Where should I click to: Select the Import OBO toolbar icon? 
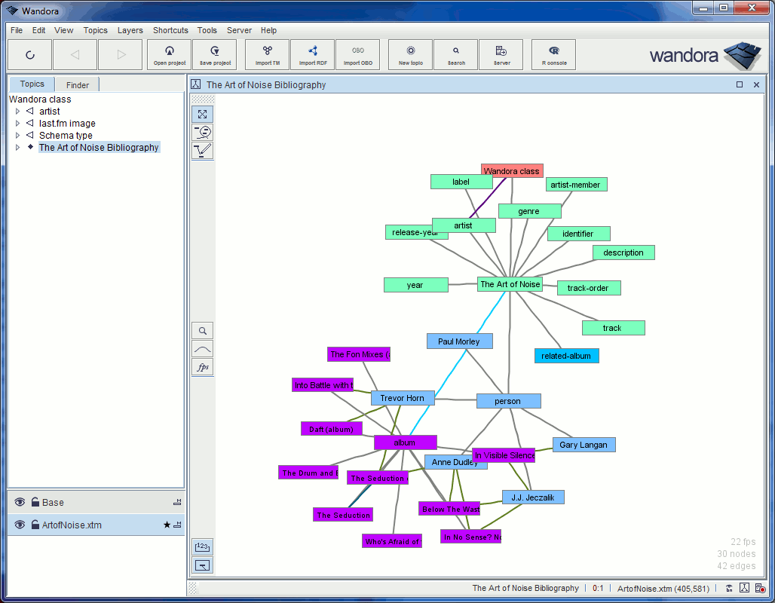point(357,54)
